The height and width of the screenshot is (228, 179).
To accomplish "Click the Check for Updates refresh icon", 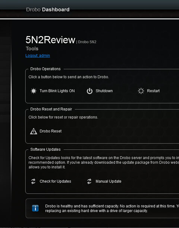I will pos(33,181).
